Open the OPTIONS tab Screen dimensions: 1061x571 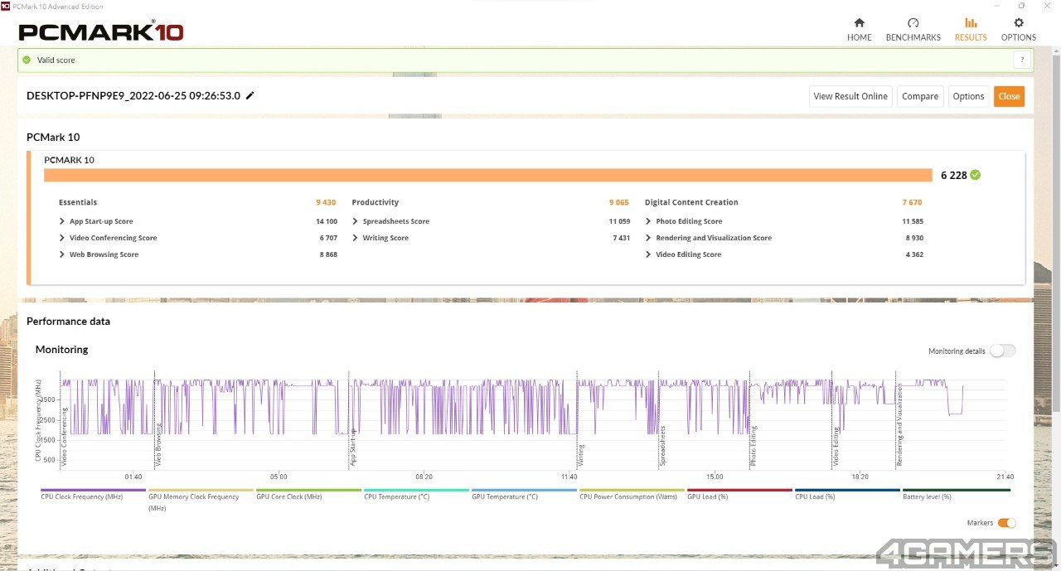tap(1018, 29)
